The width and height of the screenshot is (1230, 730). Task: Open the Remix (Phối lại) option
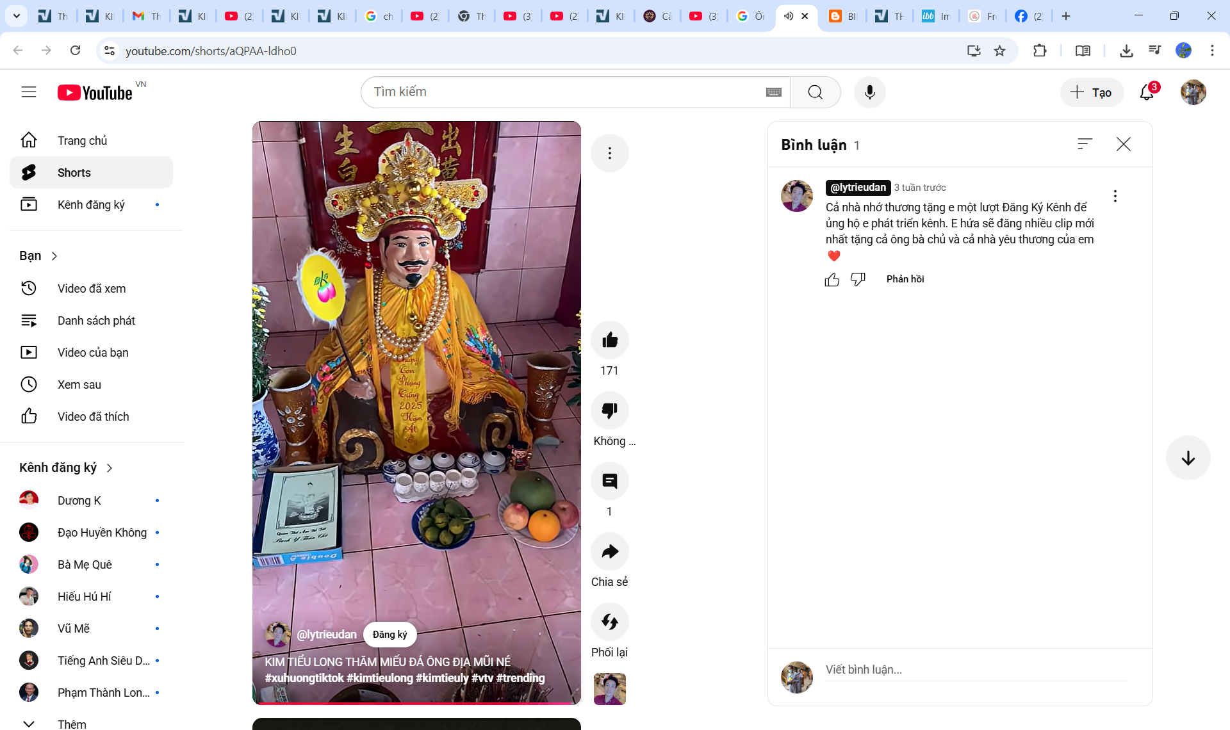click(609, 622)
